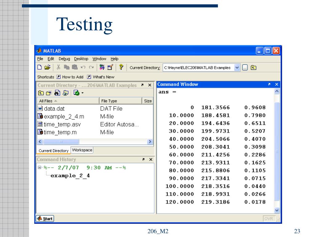This screenshot has width=316, height=237.
Task: Click the What's New shortcut icon
Action: [x=89, y=77]
